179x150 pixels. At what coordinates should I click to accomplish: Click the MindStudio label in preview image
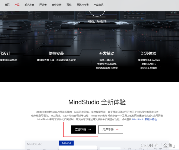(35, 144)
